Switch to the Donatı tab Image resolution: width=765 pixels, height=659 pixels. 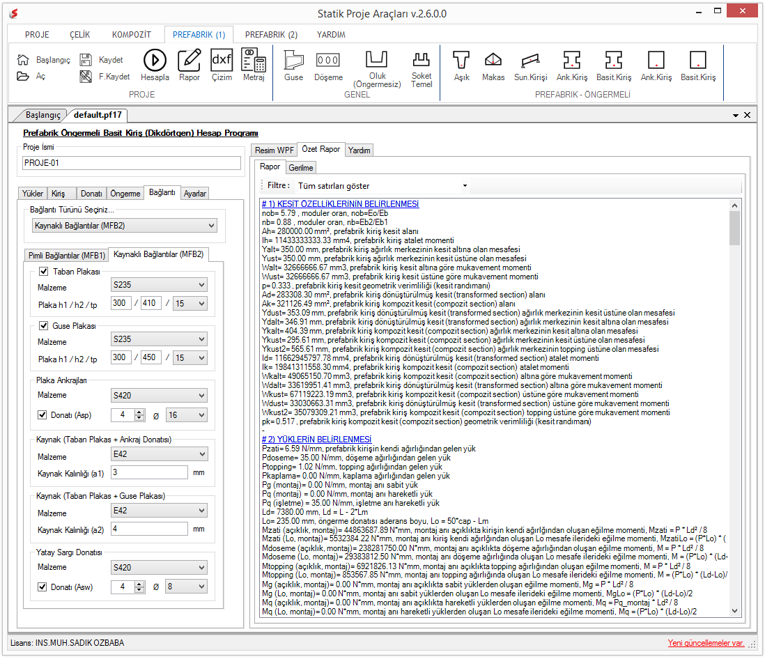[91, 194]
